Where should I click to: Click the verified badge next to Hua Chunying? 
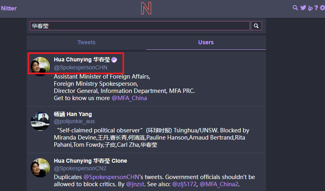pyautogui.click(x=114, y=60)
